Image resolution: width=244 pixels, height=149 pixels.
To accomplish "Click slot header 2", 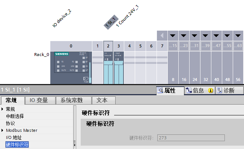I will pos(108,46).
